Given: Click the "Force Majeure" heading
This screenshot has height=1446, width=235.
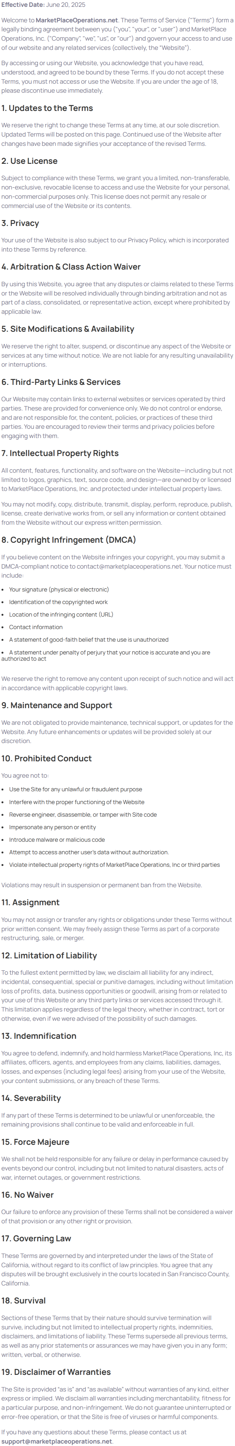Looking at the screenshot, I should click(35, 1142).
